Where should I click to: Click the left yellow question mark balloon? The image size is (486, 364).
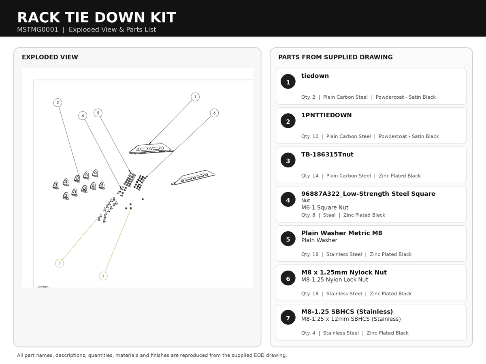[60, 263]
